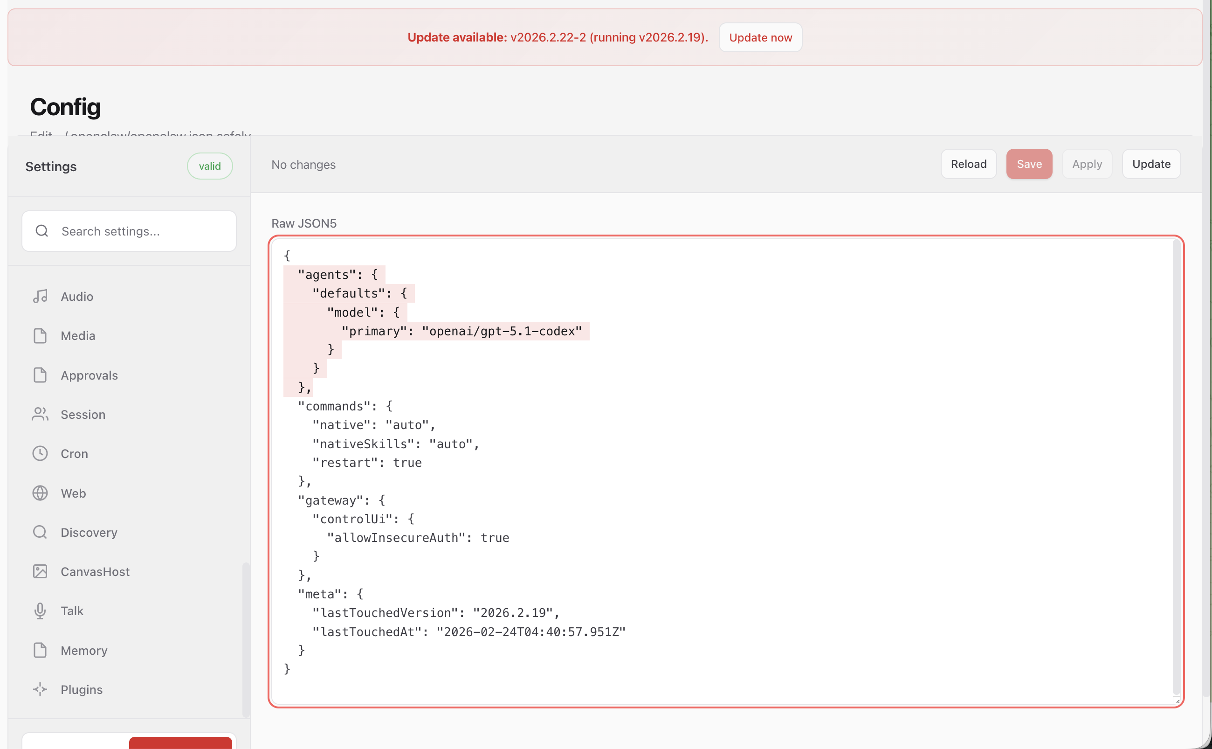
Task: Select the Talk microphone icon
Action: pos(40,610)
